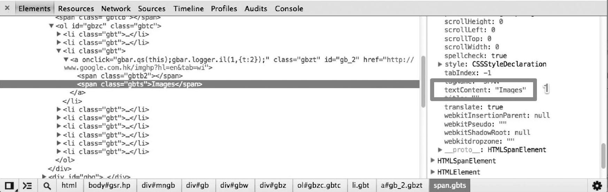The height and width of the screenshot is (192, 608).
Task: Show the console drawer icon
Action: coord(27,186)
